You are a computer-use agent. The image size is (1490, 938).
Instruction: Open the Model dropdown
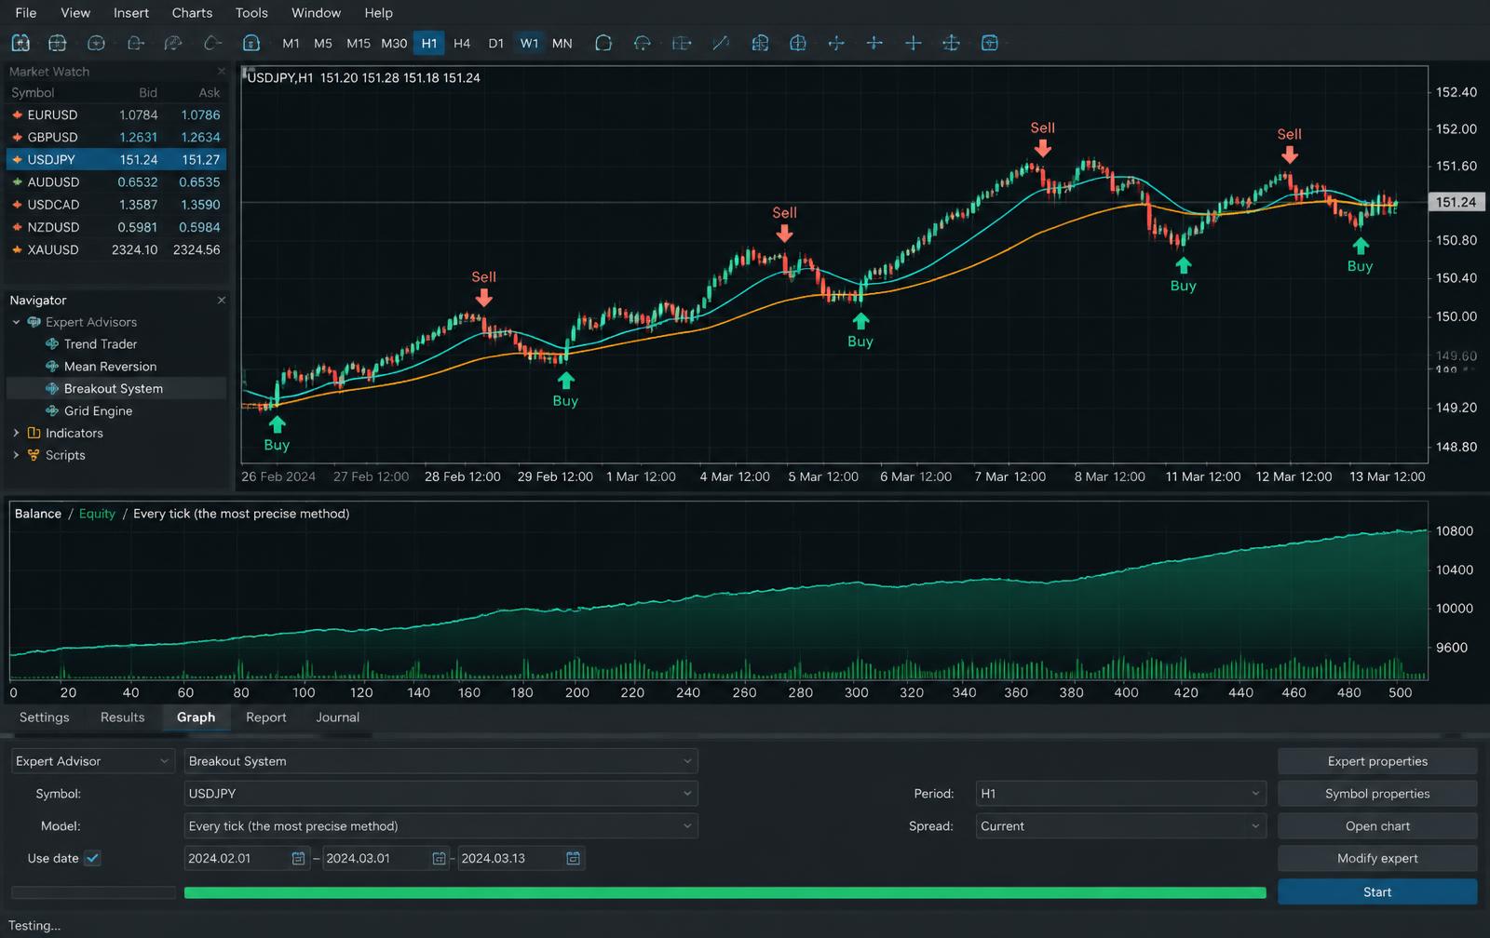tap(440, 826)
